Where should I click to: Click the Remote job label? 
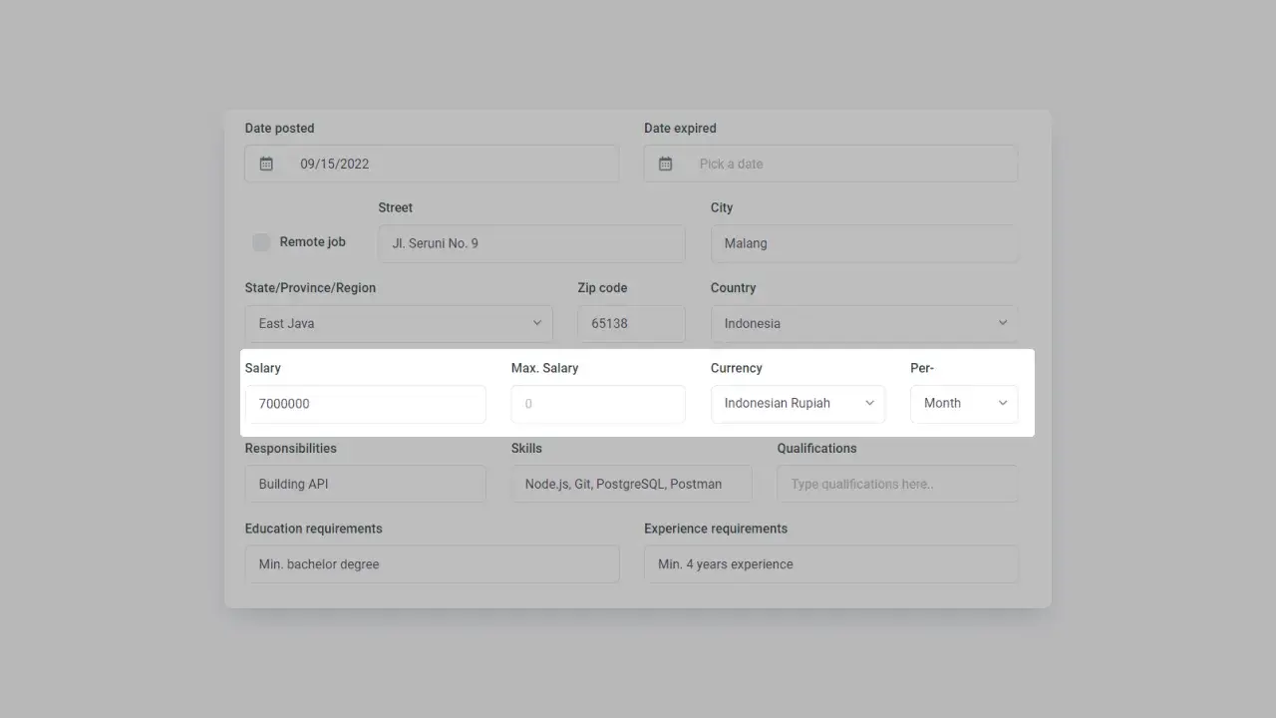click(312, 242)
